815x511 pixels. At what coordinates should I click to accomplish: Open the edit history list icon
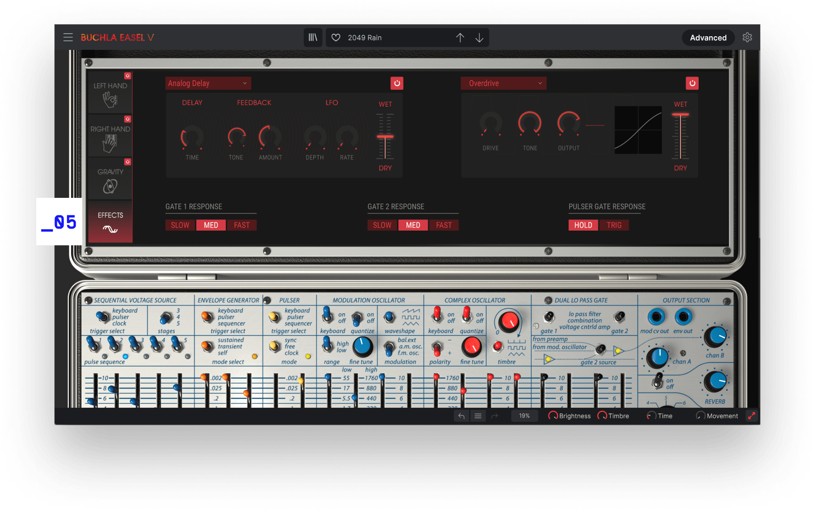pyautogui.click(x=478, y=416)
